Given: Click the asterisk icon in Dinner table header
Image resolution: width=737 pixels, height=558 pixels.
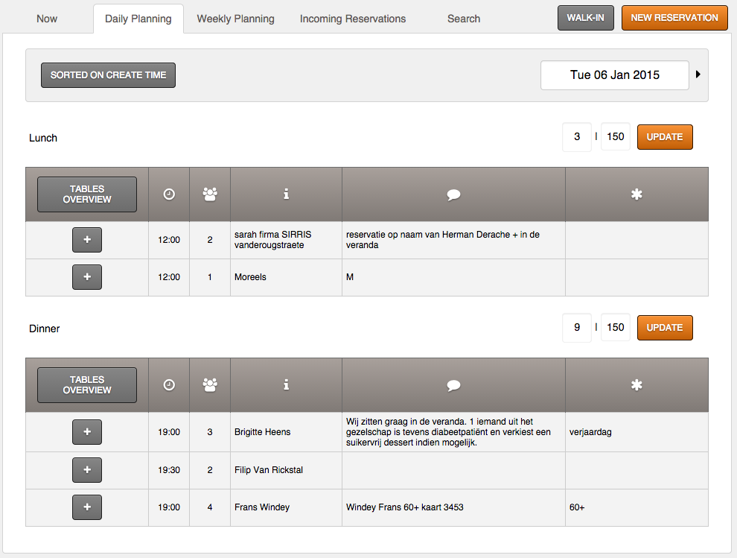Looking at the screenshot, I should [x=636, y=385].
